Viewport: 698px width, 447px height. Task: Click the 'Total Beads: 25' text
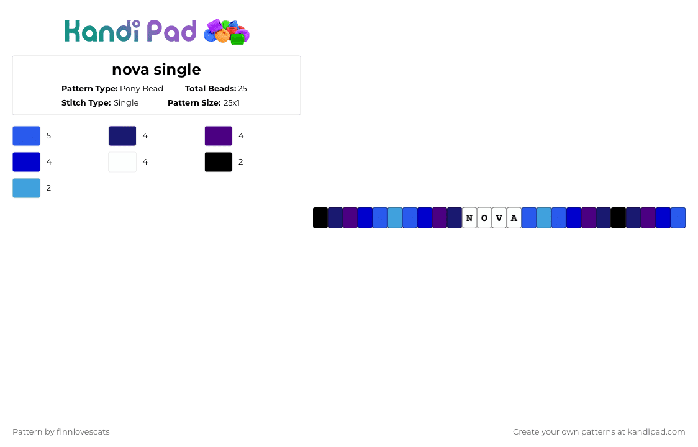[216, 89]
